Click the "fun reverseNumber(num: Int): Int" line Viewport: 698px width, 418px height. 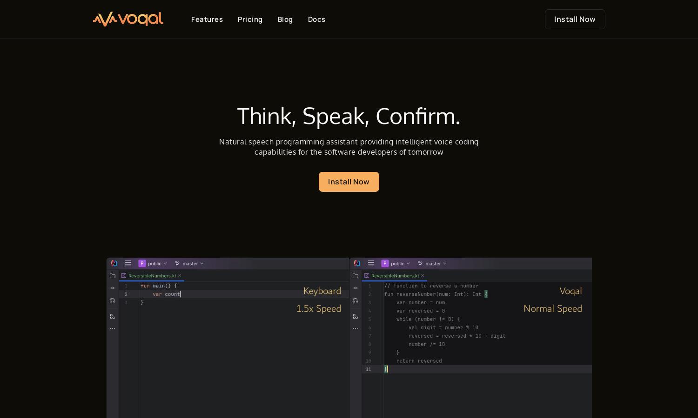[433, 294]
